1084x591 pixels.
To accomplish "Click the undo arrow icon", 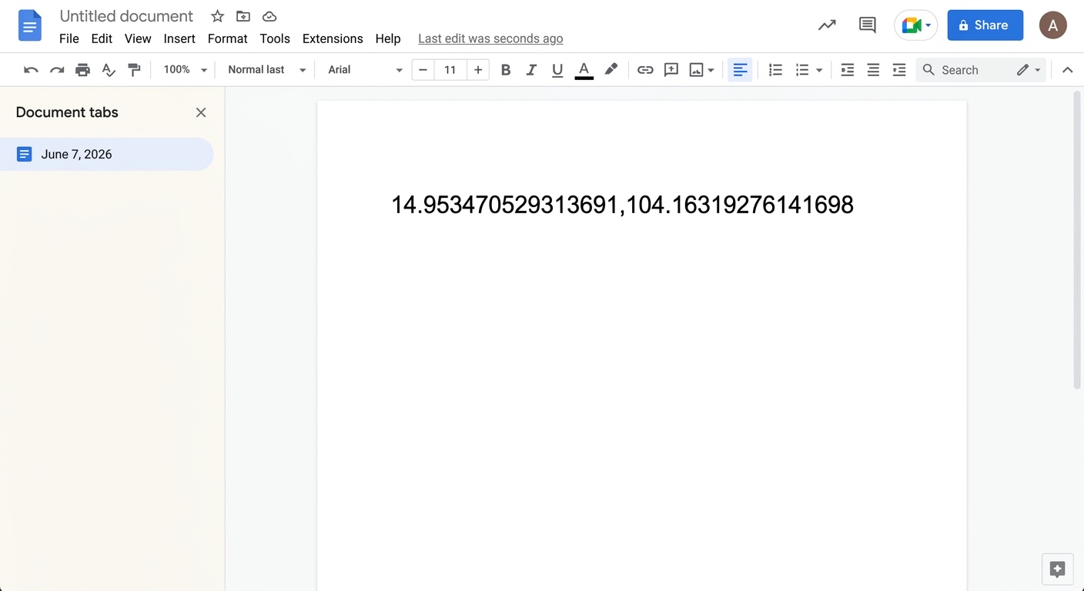I will (x=31, y=70).
